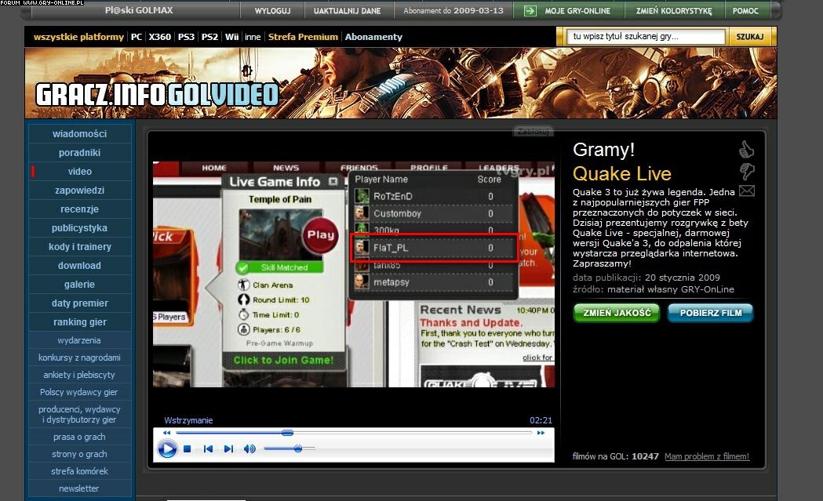Stop video playback with the square button
The image size is (823, 501).
pyautogui.click(x=188, y=449)
